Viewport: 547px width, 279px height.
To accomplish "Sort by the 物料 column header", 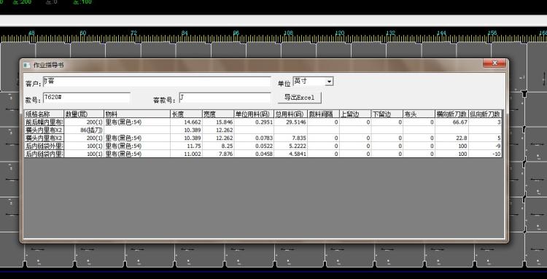I will [x=137, y=114].
